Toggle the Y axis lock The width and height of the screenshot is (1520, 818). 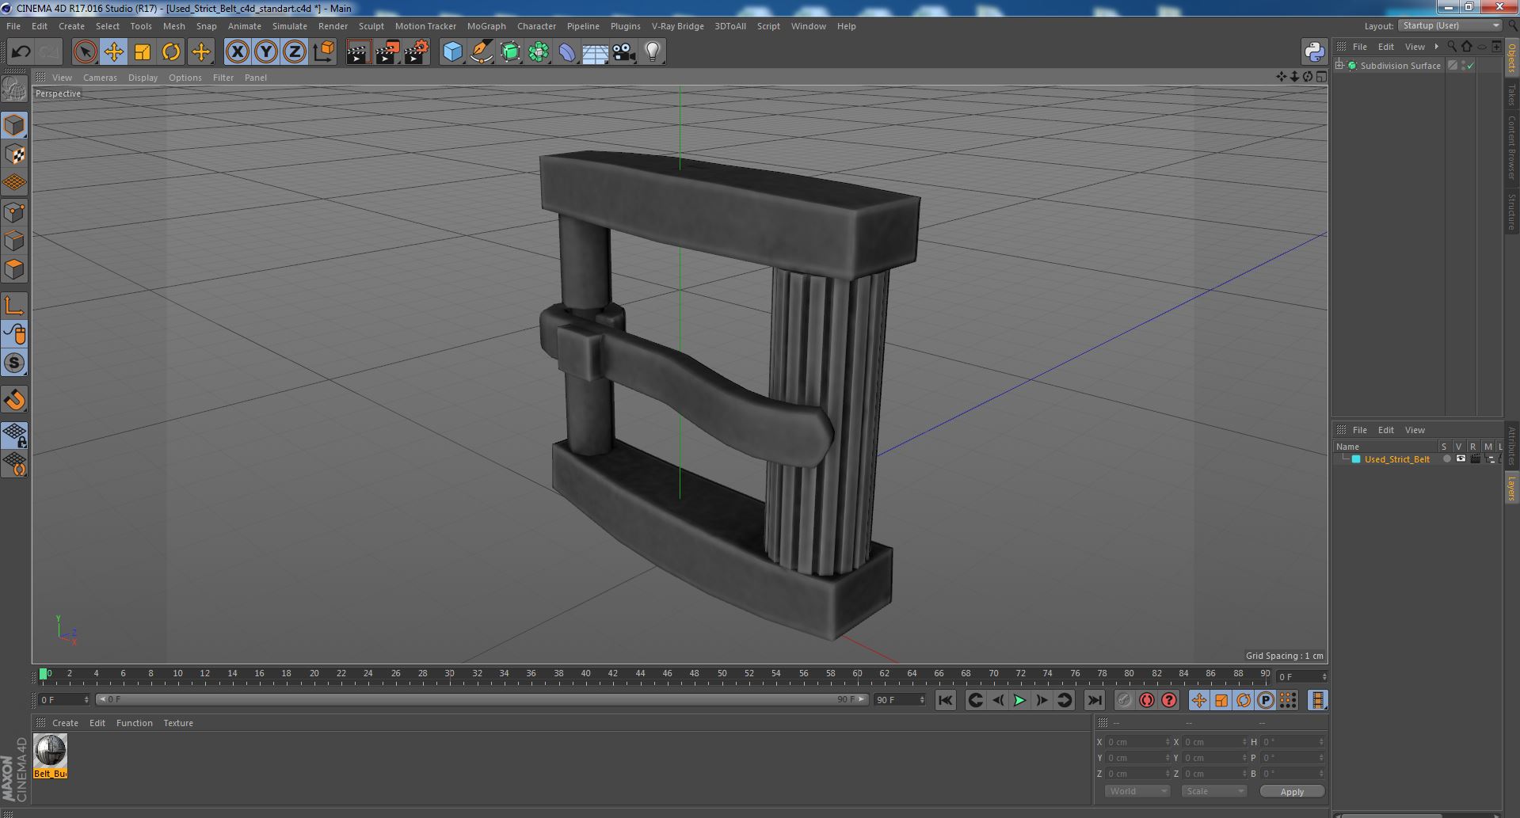(x=266, y=52)
